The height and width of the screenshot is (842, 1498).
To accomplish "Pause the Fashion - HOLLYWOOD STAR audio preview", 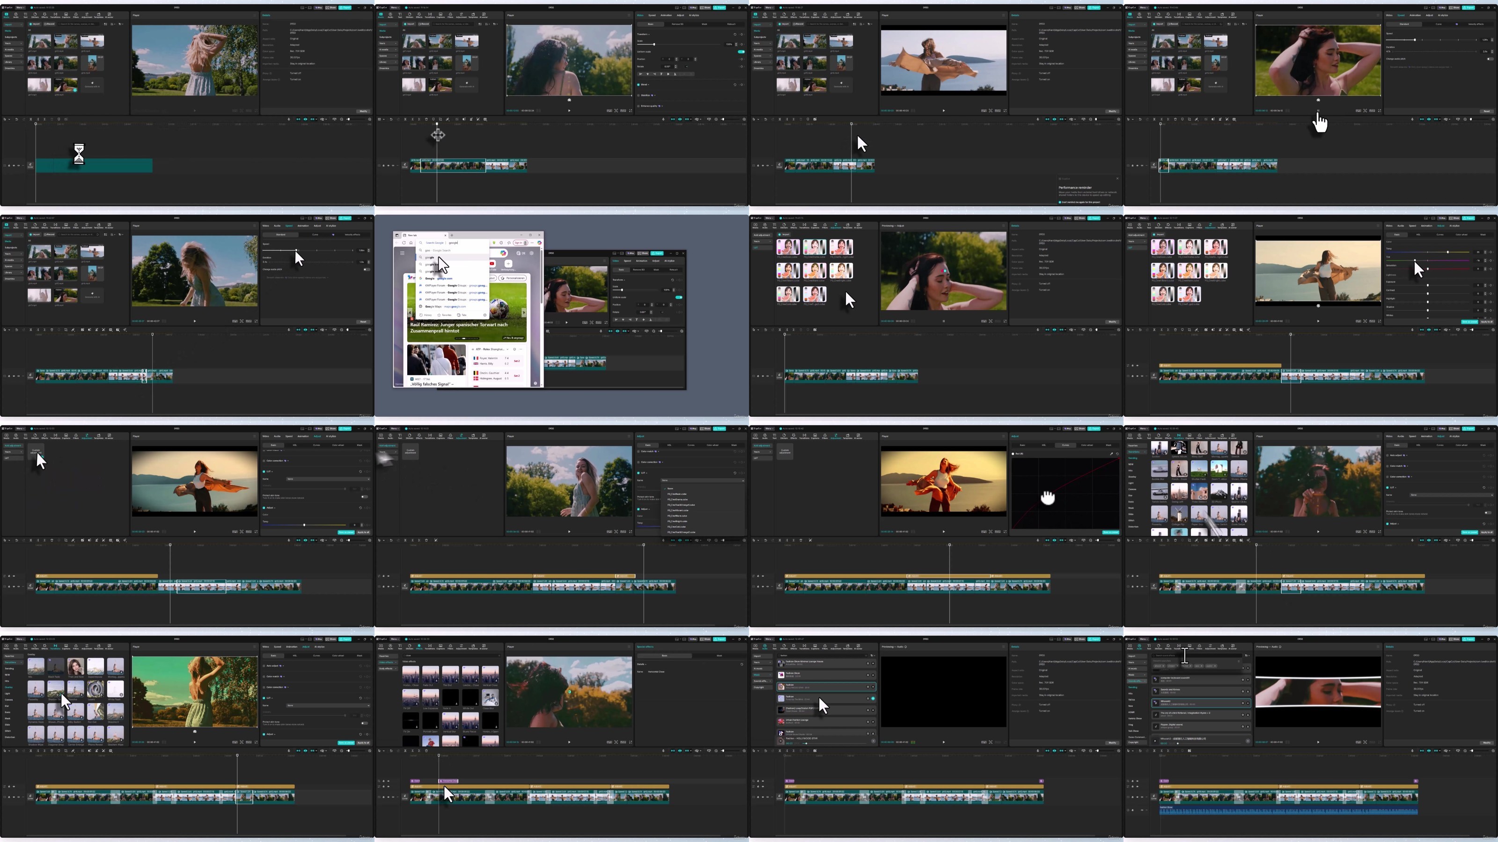I will click(x=781, y=741).
